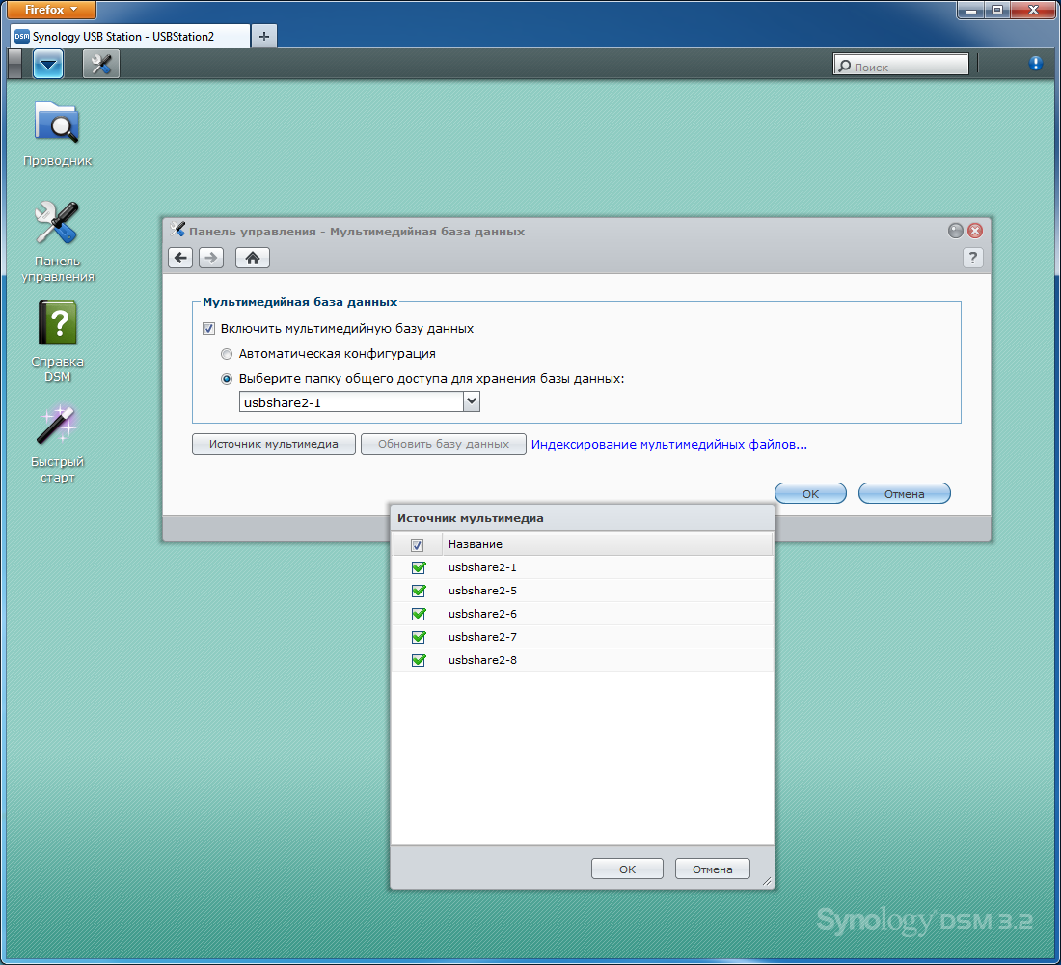Image resolution: width=1061 pixels, height=965 pixels.
Task: Click the search magnifier icon
Action: tap(845, 66)
